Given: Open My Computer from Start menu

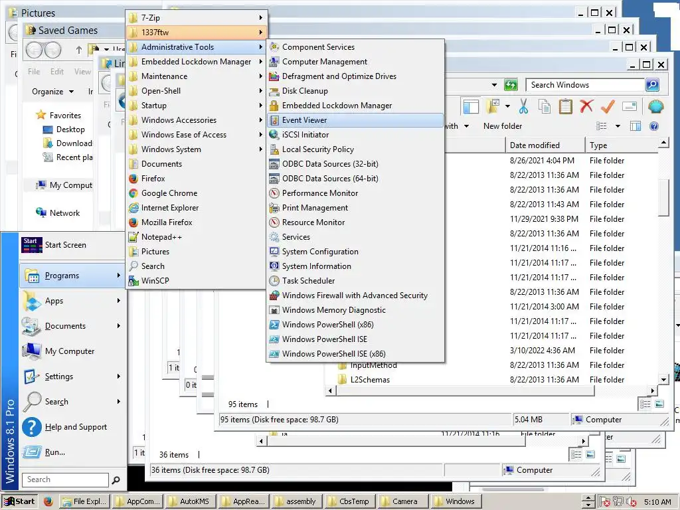Looking at the screenshot, I should [x=72, y=351].
